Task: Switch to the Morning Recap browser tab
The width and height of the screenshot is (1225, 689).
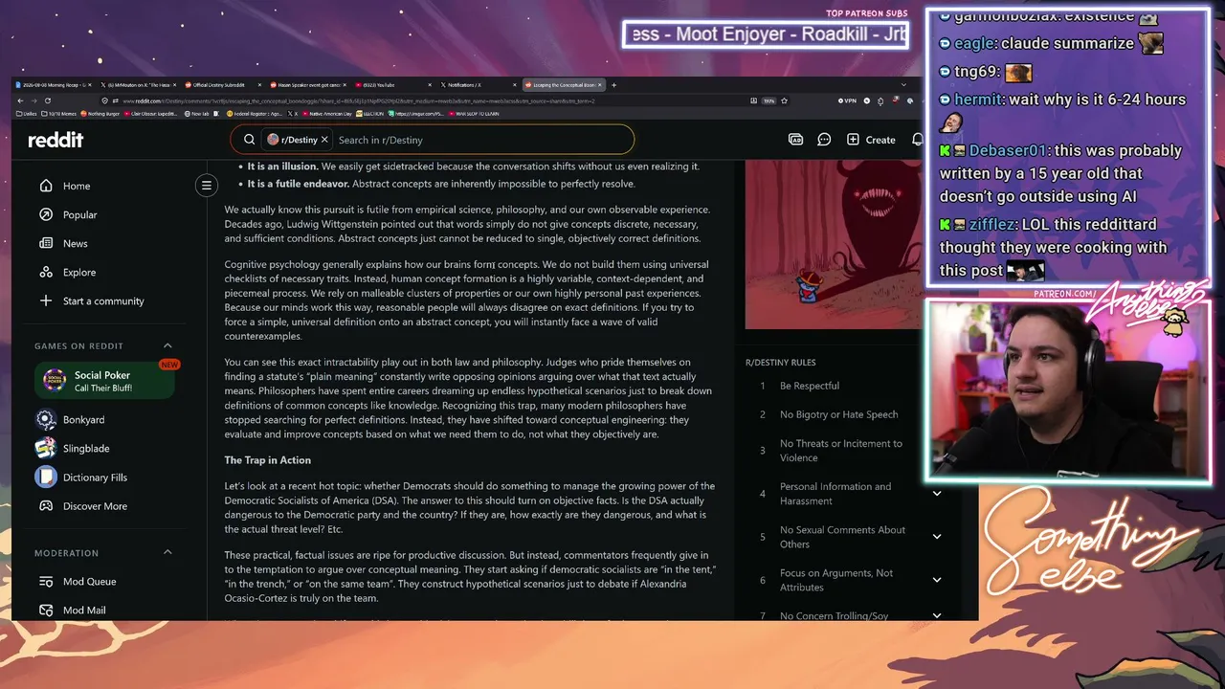Action: 53,85
